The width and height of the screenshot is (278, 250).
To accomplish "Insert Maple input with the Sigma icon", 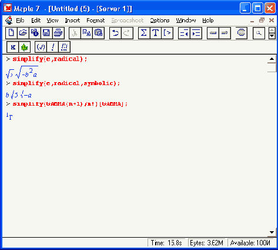I will coord(144,33).
